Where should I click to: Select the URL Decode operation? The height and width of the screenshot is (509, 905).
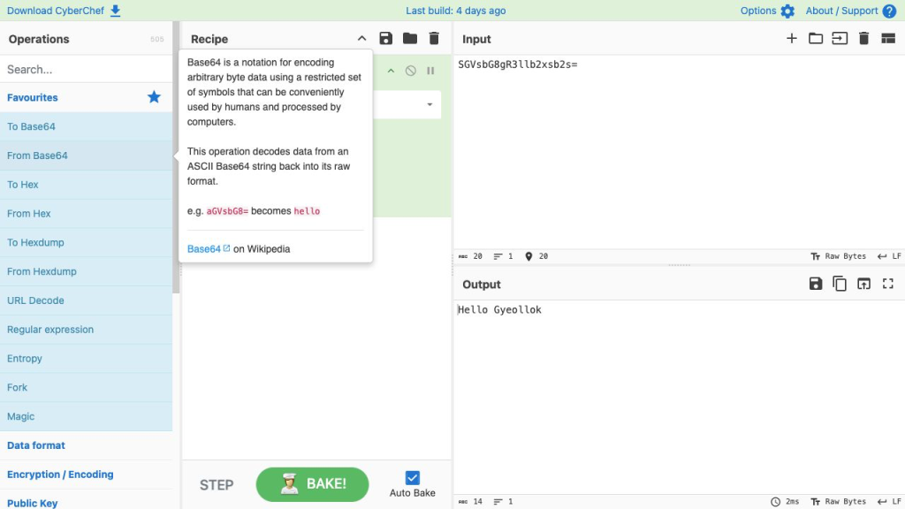click(86, 300)
